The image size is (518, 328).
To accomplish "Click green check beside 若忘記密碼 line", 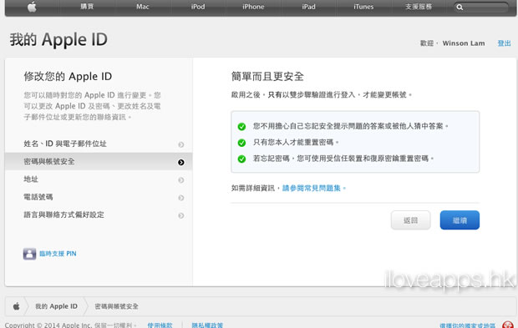I will (241, 159).
